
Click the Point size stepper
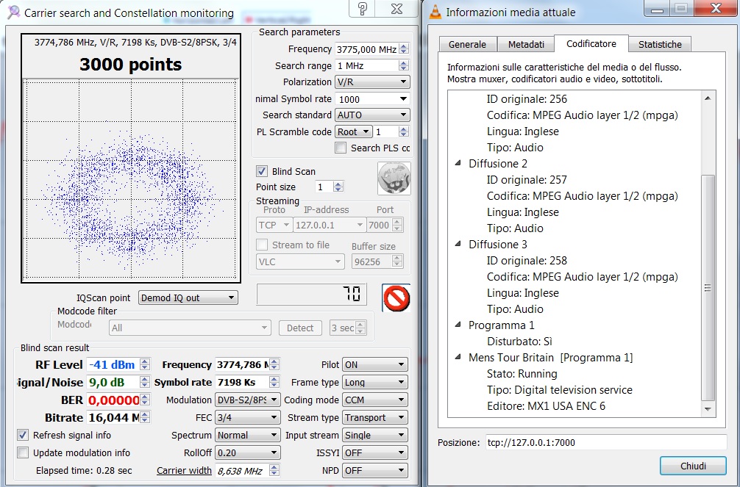coord(338,187)
